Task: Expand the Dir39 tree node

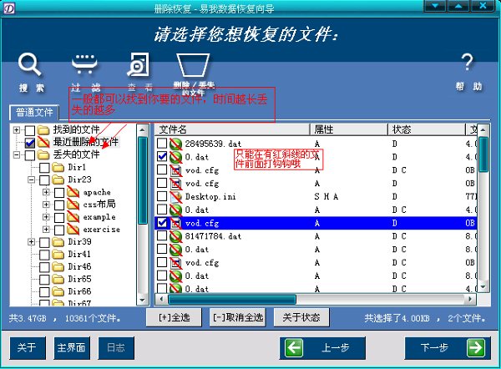Action: pos(32,242)
